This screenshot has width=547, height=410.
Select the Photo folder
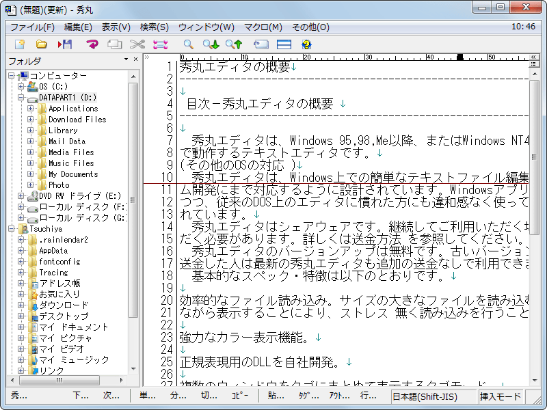click(x=59, y=184)
